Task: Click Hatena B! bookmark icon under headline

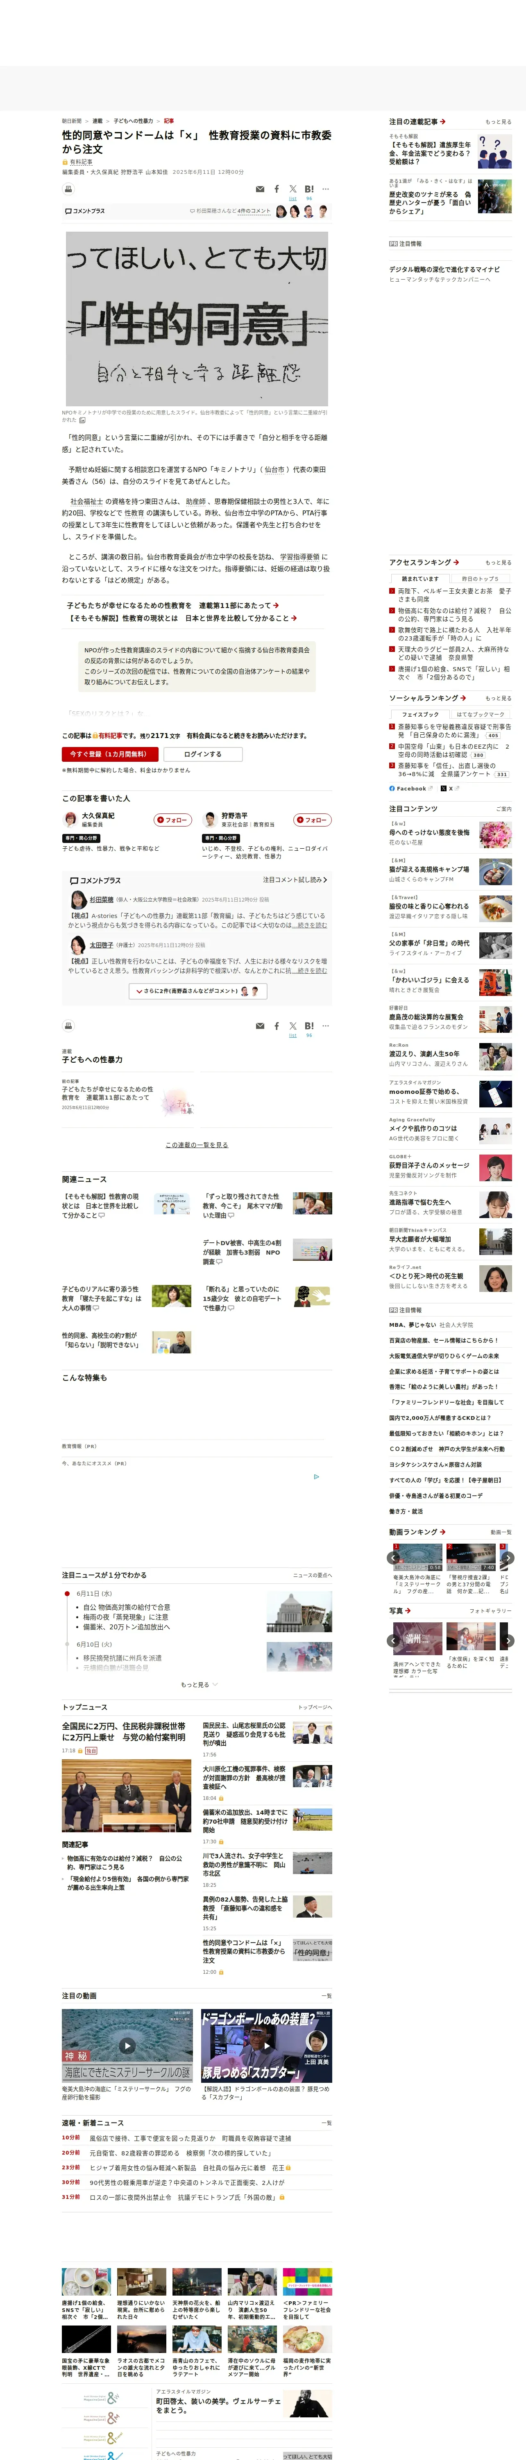Action: (309, 189)
